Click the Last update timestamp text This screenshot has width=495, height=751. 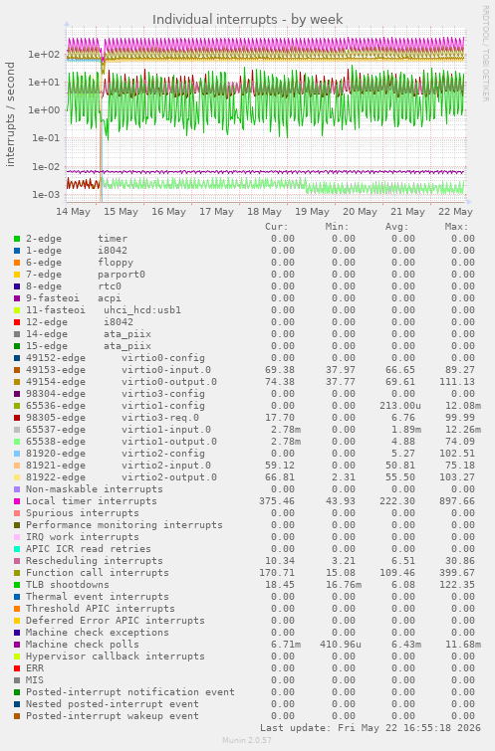click(371, 728)
